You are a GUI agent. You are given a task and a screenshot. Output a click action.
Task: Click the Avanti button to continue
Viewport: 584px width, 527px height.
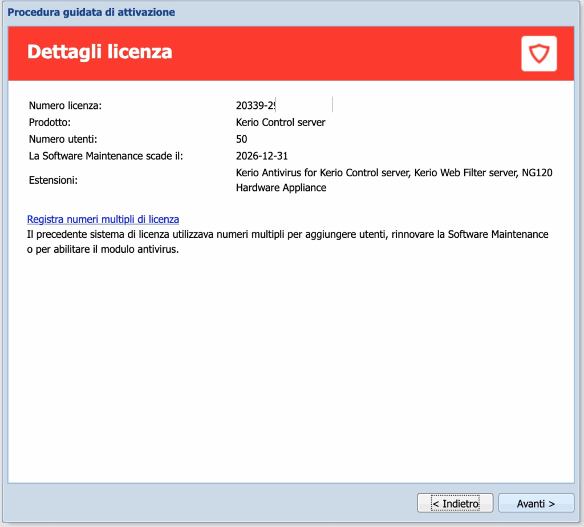click(x=536, y=504)
